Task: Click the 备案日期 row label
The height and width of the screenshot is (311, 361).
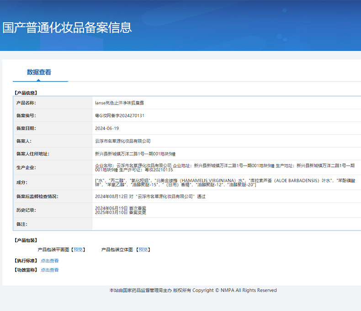Action: [x=26, y=129]
